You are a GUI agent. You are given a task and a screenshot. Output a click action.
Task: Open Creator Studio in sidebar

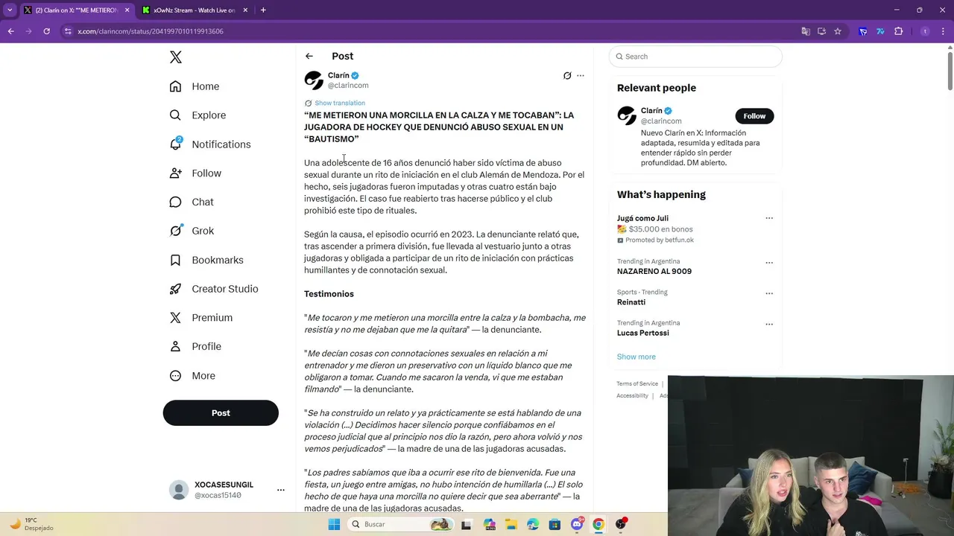214,289
